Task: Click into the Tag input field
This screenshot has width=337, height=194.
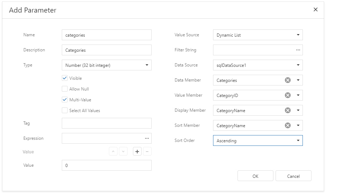Action: (107, 123)
